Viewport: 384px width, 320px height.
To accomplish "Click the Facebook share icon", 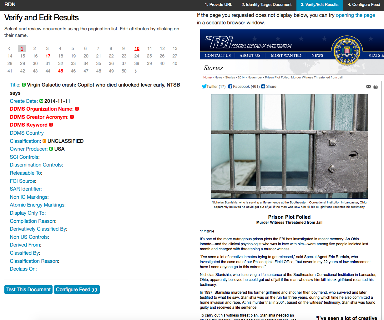I will coord(230,87).
